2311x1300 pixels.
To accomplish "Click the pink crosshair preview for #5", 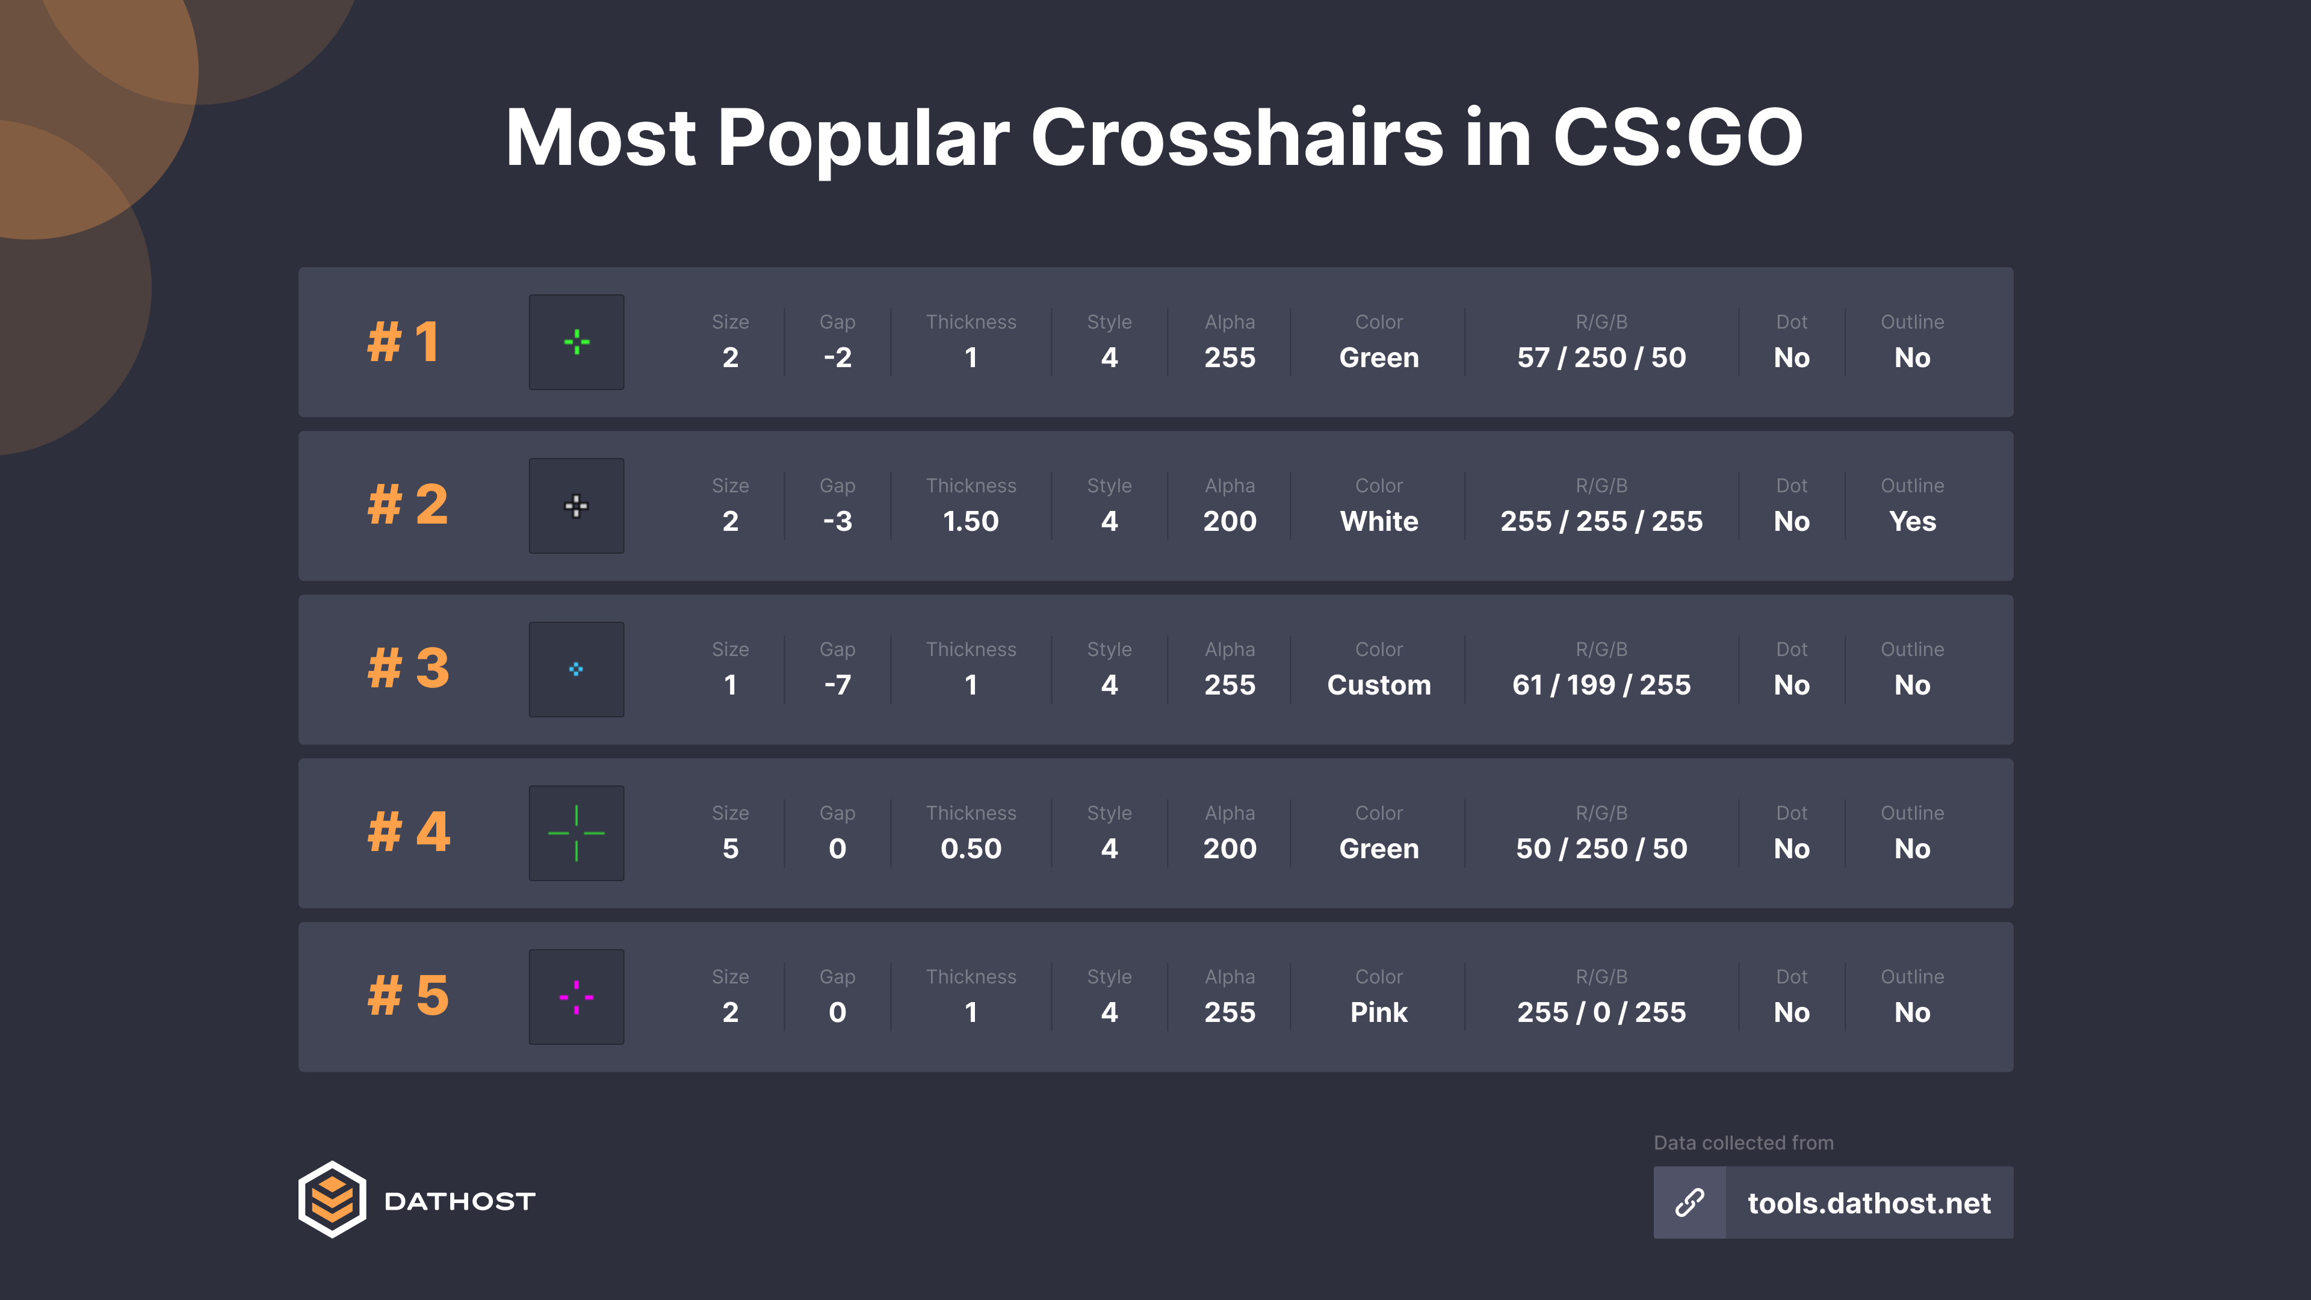I will [576, 997].
